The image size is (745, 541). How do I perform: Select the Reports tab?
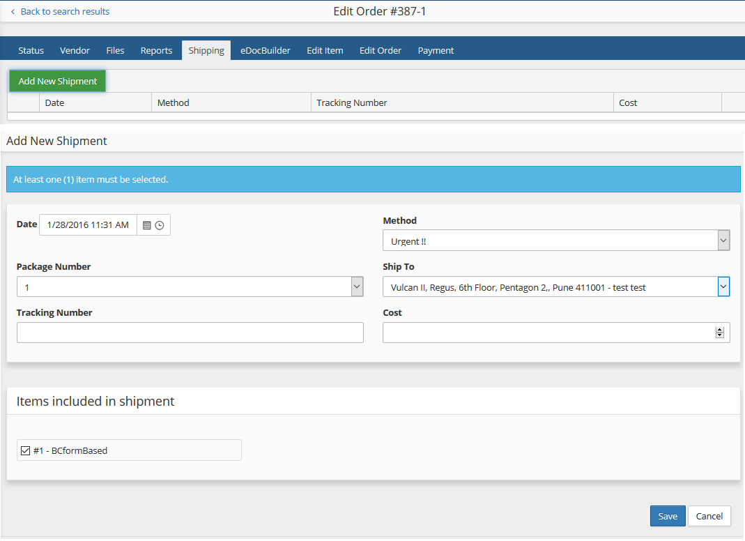coord(156,50)
